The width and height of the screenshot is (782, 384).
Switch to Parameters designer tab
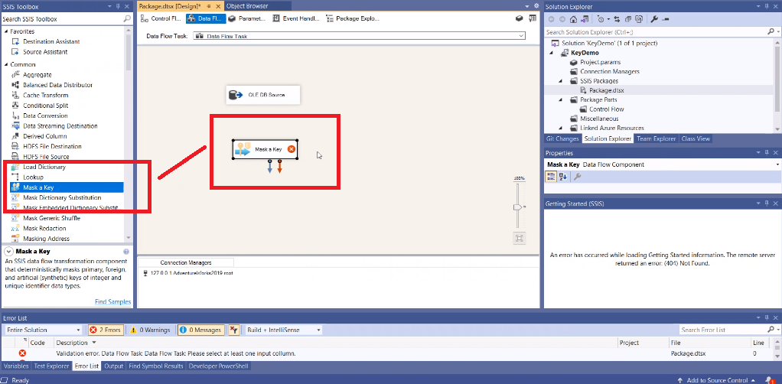coord(247,18)
